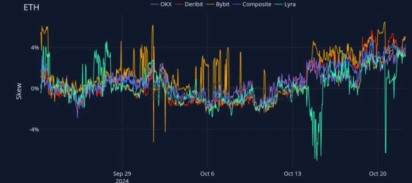
Task: Click the ETH chart title
Action: (31, 8)
